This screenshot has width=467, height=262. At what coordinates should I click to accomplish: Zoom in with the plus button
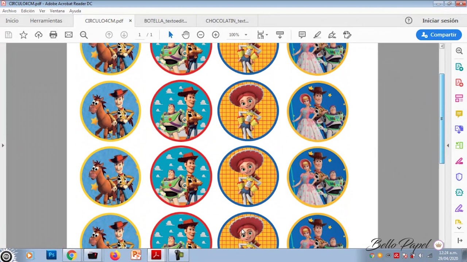tap(216, 35)
